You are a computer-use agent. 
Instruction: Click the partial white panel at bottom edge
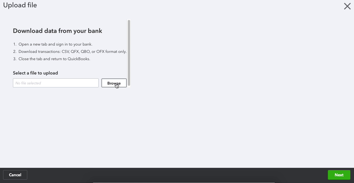[184, 182]
